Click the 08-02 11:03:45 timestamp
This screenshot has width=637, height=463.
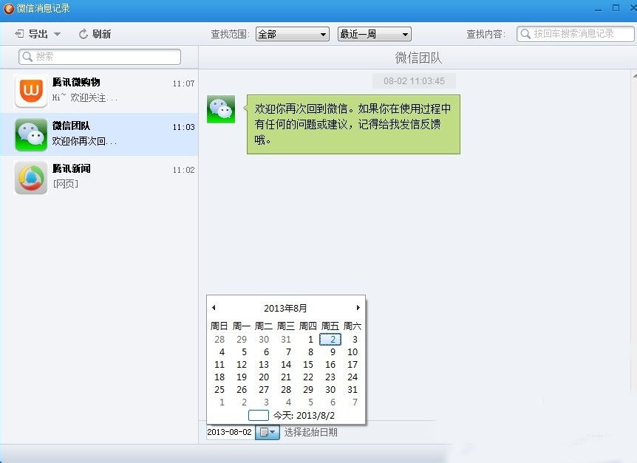coord(414,81)
